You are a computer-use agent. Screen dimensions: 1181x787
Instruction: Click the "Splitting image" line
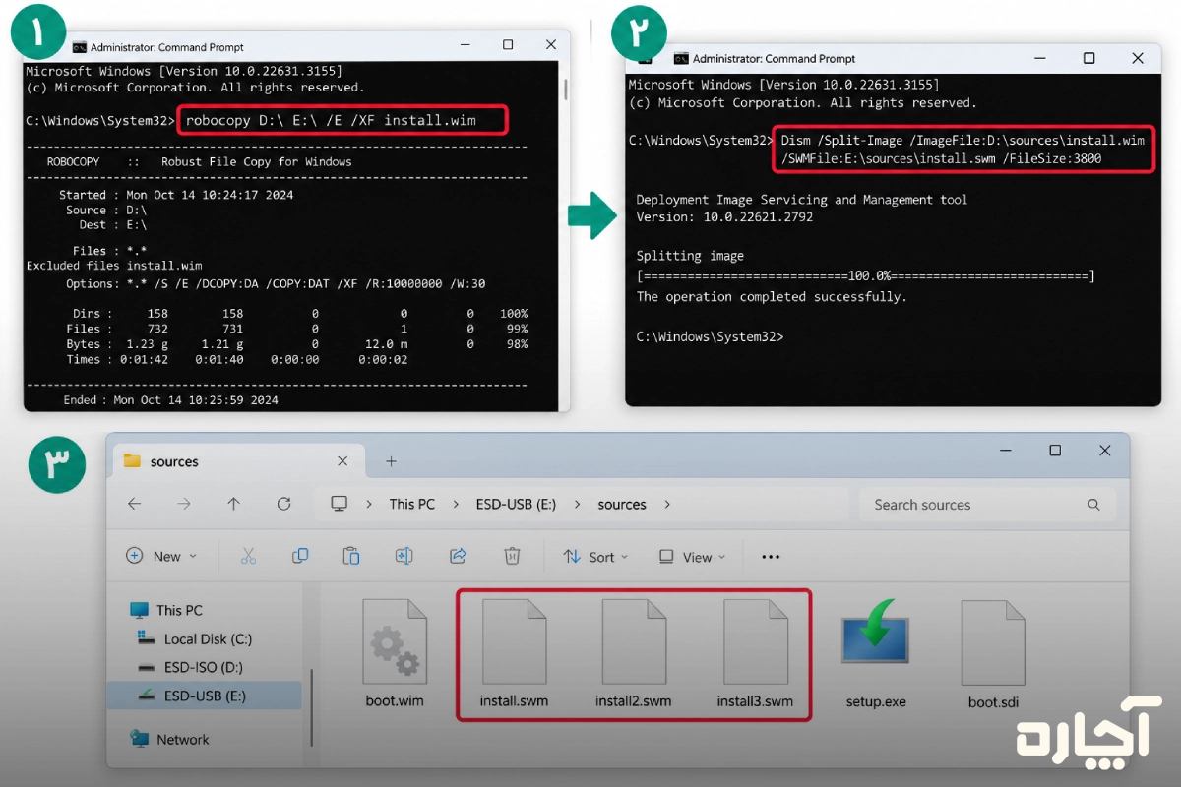coord(690,256)
